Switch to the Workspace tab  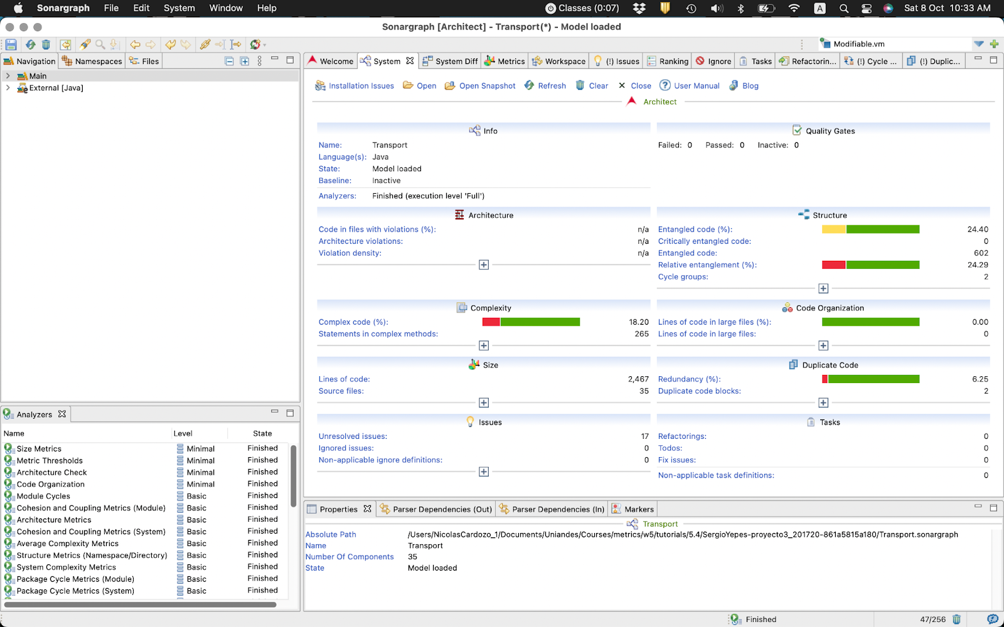tap(558, 61)
